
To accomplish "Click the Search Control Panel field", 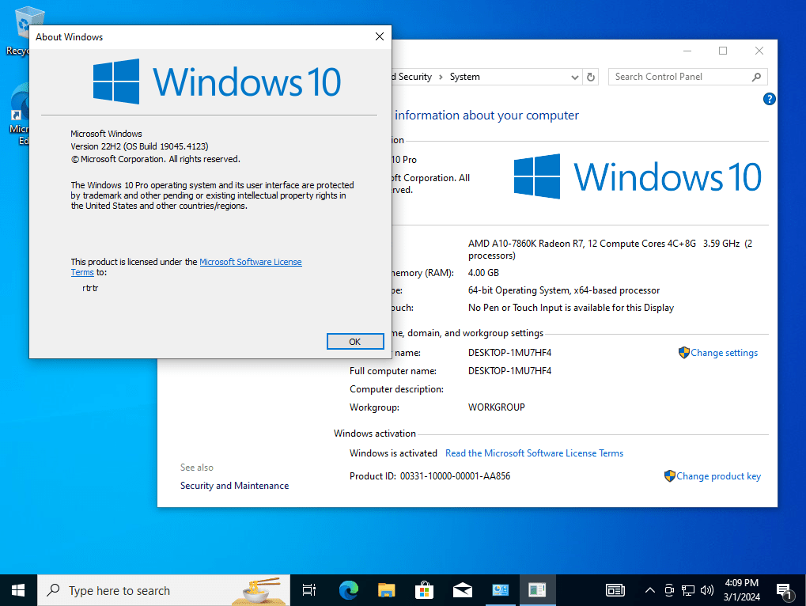I will [x=688, y=77].
